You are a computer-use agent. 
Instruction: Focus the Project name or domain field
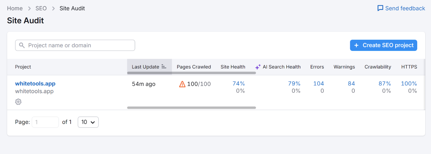[79, 45]
